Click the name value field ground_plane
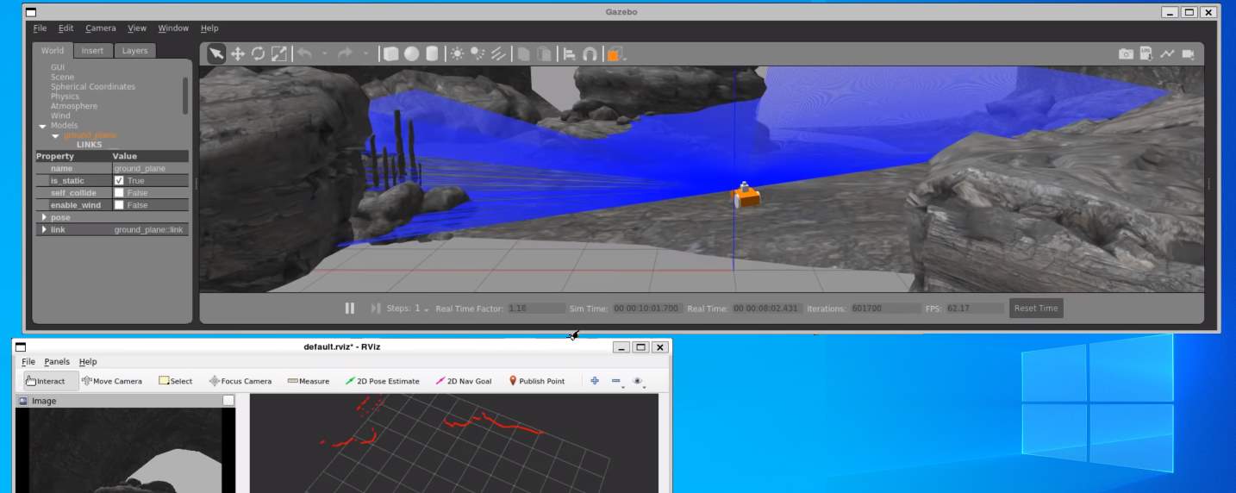This screenshot has height=493, width=1236. click(x=151, y=169)
